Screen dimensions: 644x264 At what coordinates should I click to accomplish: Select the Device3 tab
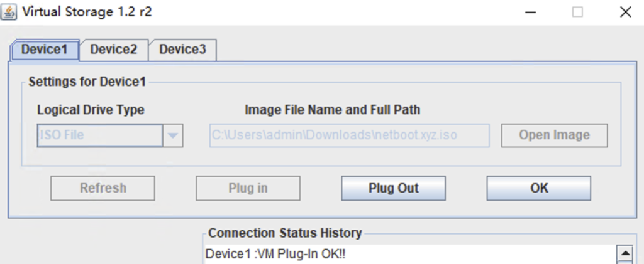[x=182, y=50]
